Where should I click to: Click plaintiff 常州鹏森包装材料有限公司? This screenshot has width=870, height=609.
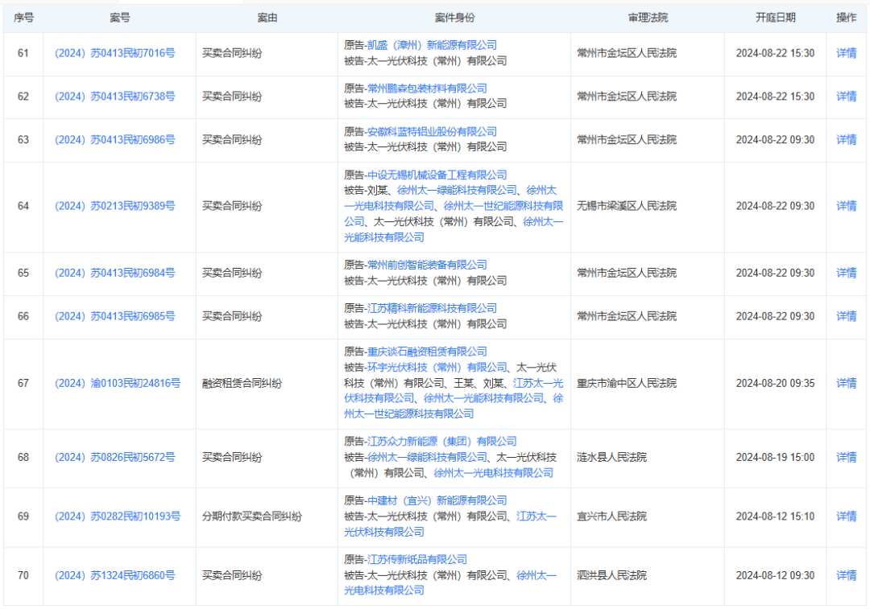tap(427, 88)
